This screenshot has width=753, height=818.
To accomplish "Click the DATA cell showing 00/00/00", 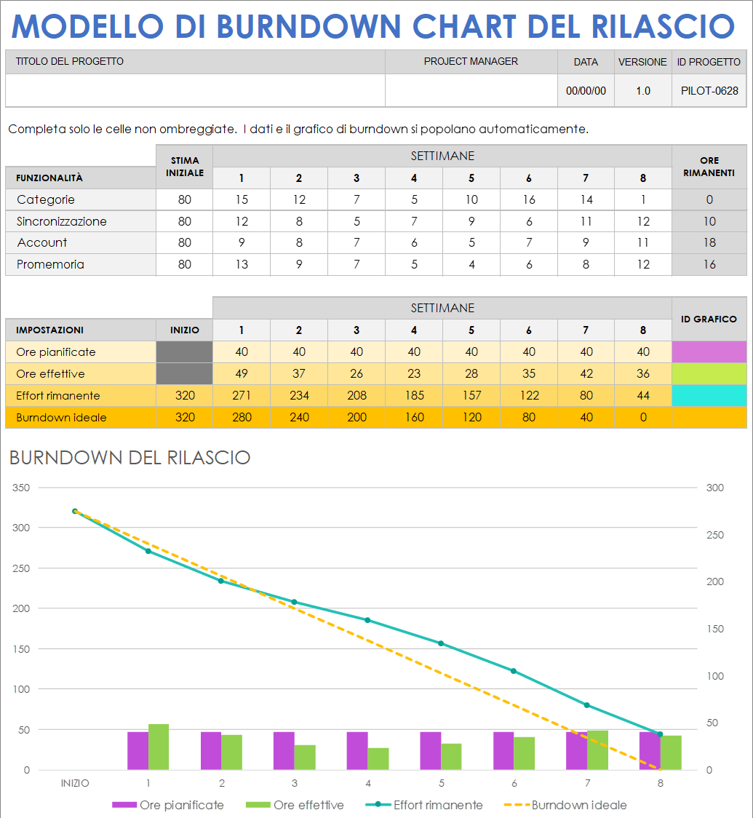I will pyautogui.click(x=585, y=90).
